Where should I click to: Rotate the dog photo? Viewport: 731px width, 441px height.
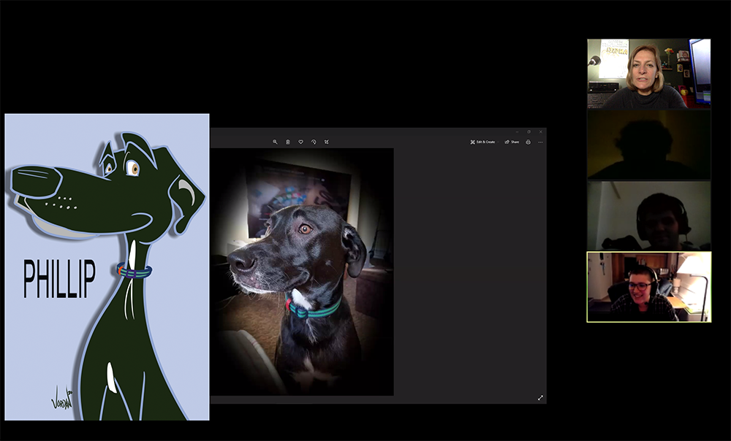[314, 142]
